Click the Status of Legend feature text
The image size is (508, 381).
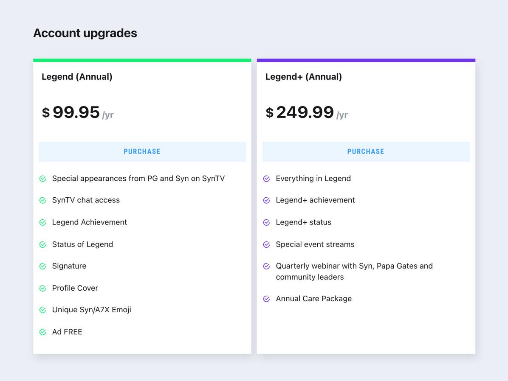pyautogui.click(x=82, y=244)
